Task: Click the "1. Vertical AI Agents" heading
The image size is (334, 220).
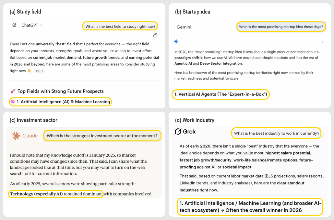Action: [x=221, y=94]
